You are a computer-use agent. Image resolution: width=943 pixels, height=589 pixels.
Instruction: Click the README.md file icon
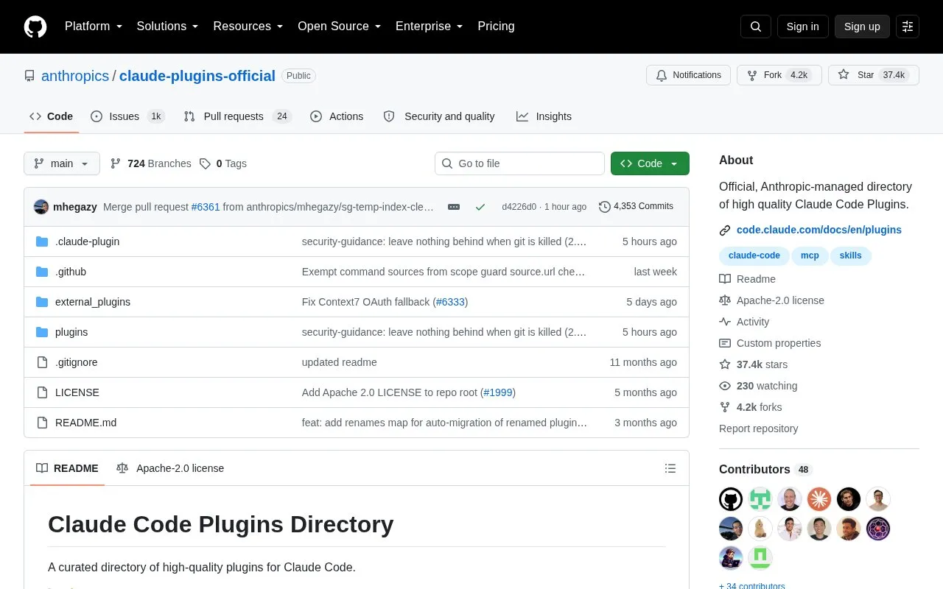(42, 423)
